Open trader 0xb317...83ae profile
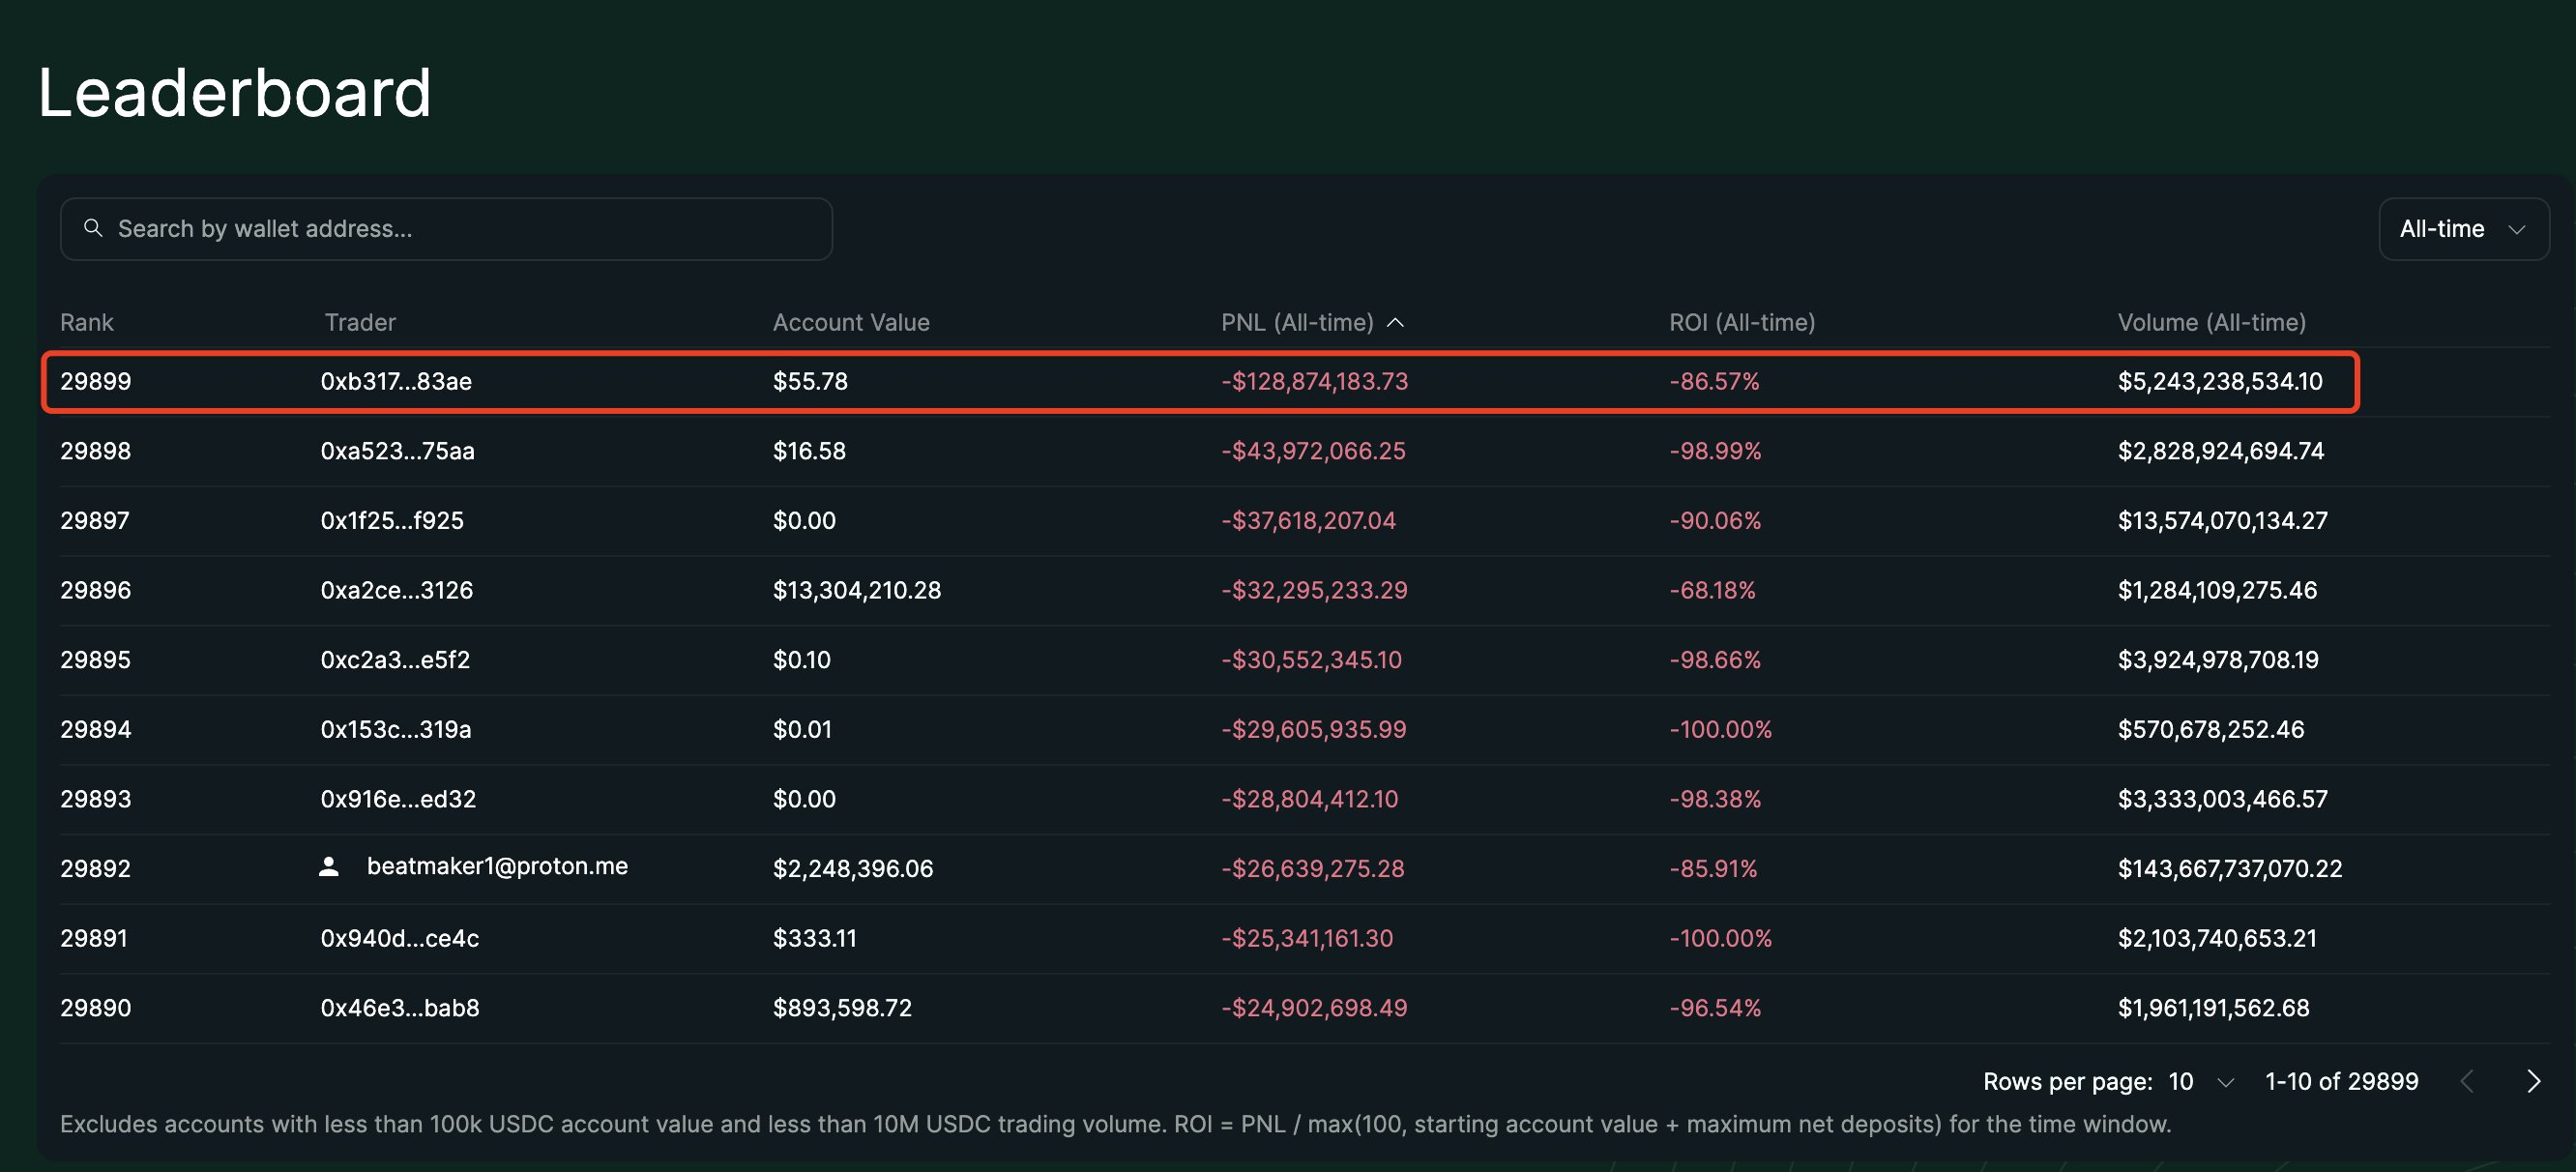The height and width of the screenshot is (1172, 2576). 396,381
